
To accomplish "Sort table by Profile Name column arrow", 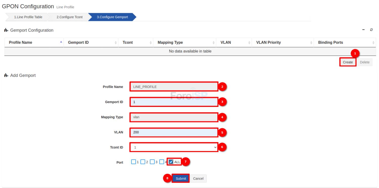I will 61,42.
